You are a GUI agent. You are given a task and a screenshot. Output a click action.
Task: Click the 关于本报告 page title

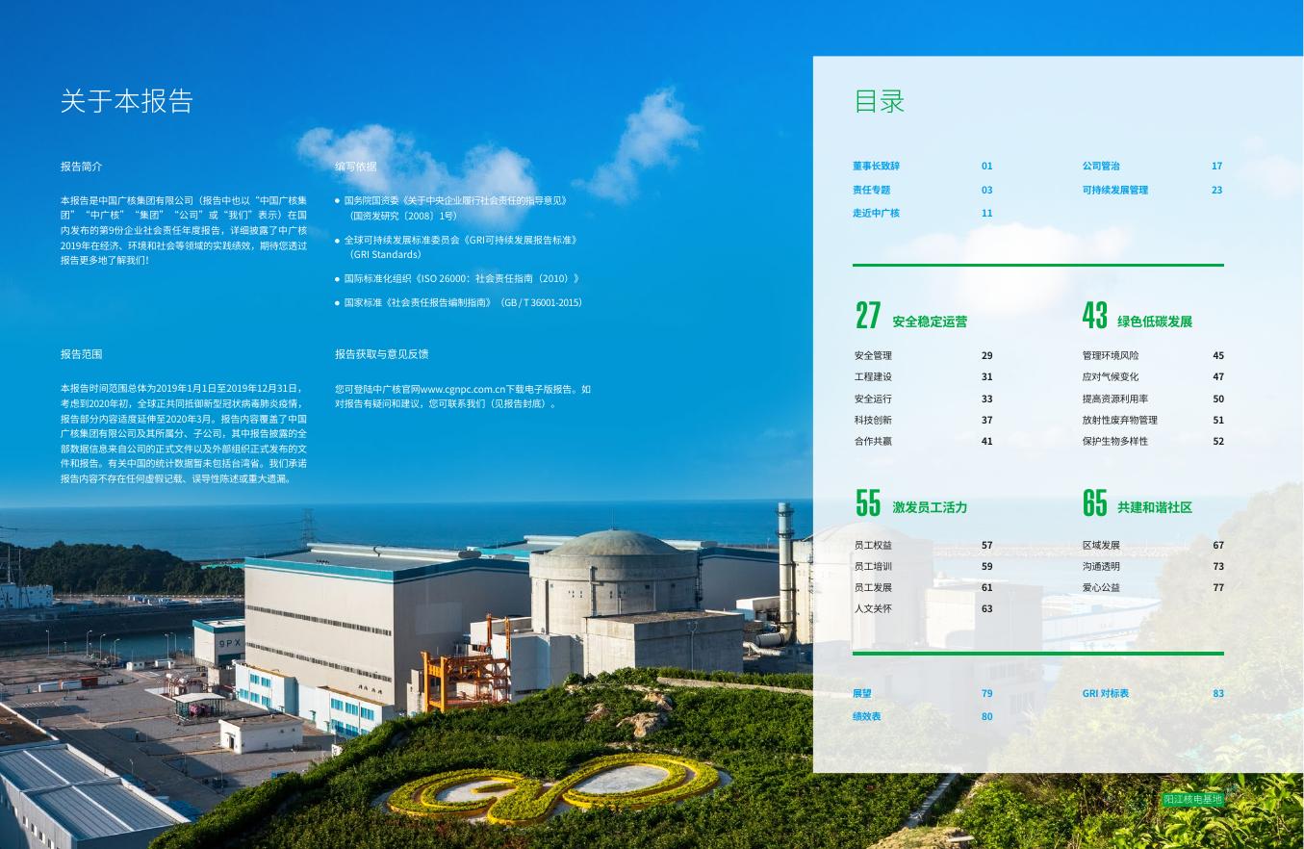[x=126, y=101]
